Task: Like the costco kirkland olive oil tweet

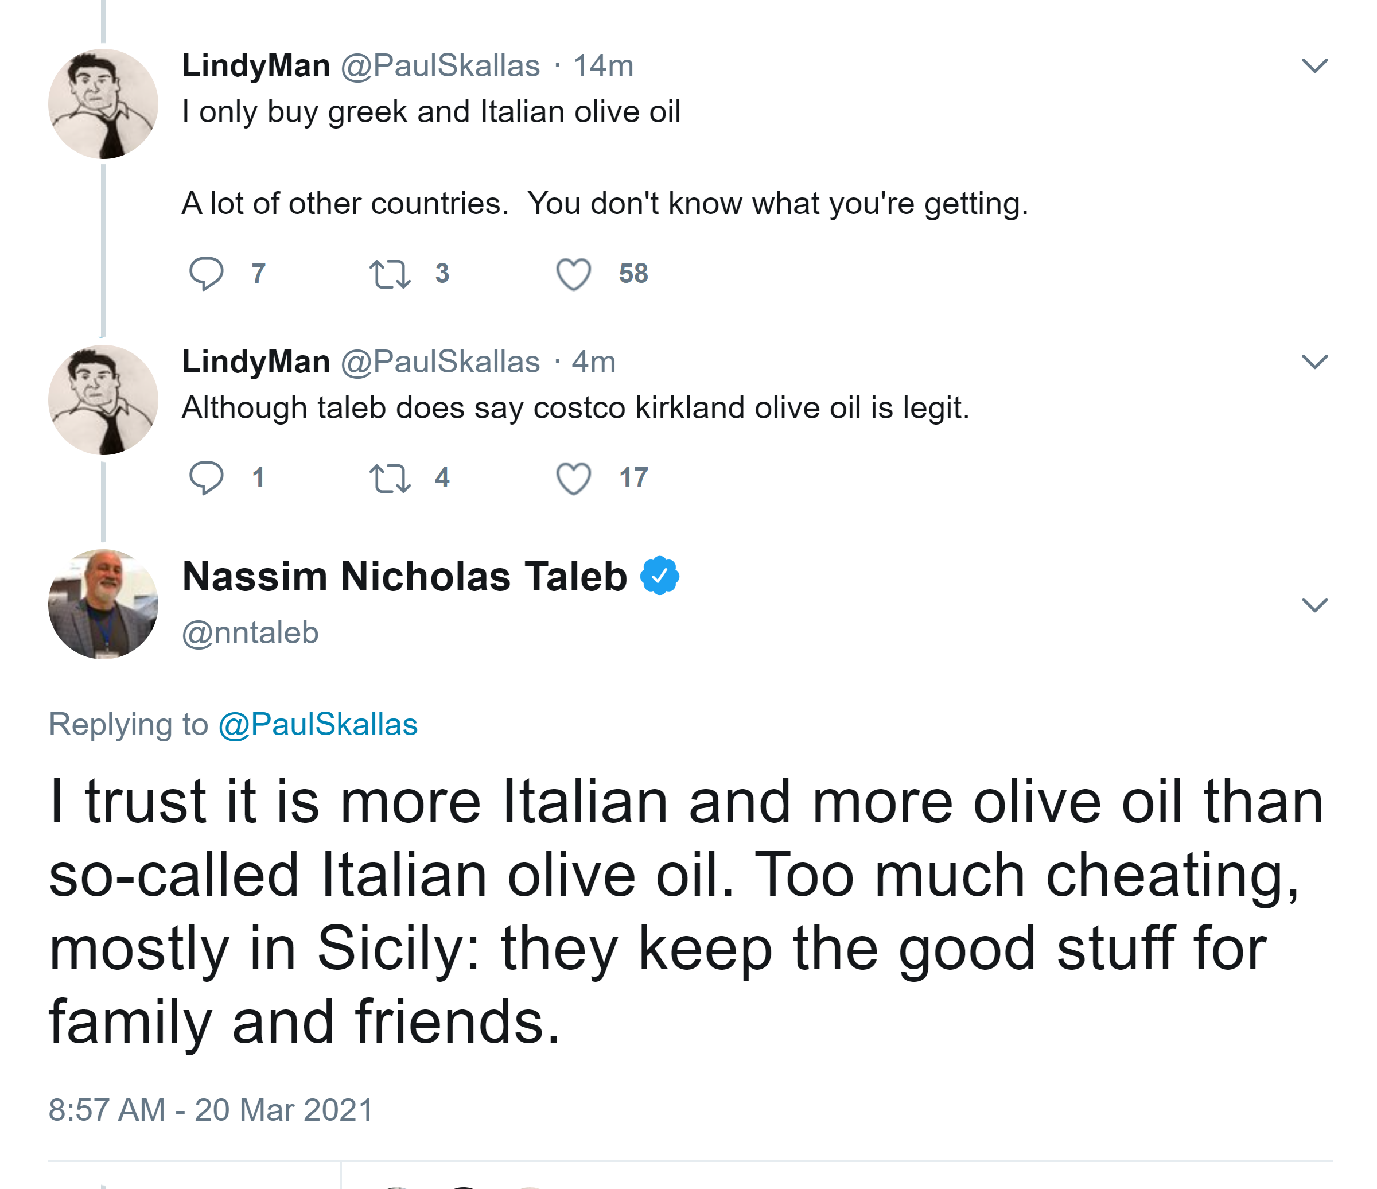Action: (x=573, y=477)
